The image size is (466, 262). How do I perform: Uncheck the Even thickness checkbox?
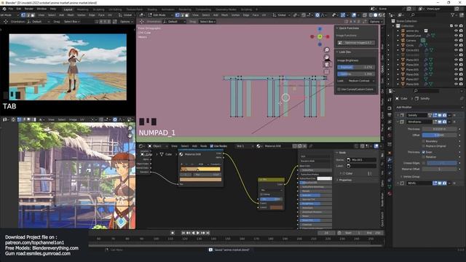[424, 152]
